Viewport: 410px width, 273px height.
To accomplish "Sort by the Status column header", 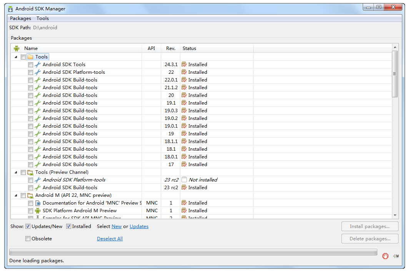I will click(x=217, y=48).
